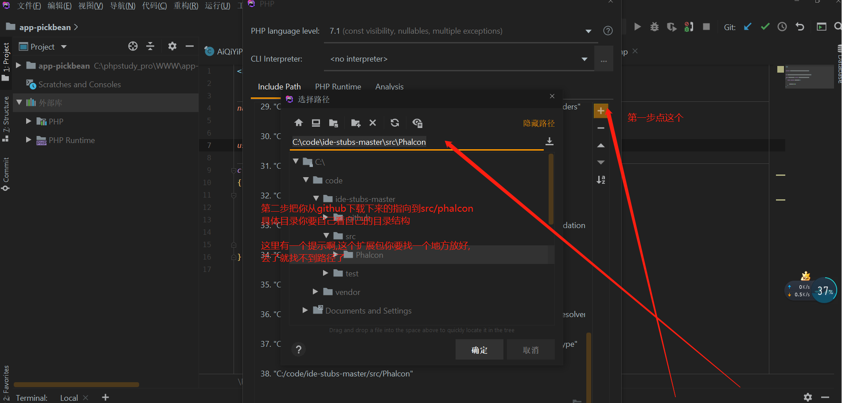
Task: Commit changes with the green checkmark
Action: point(765,27)
